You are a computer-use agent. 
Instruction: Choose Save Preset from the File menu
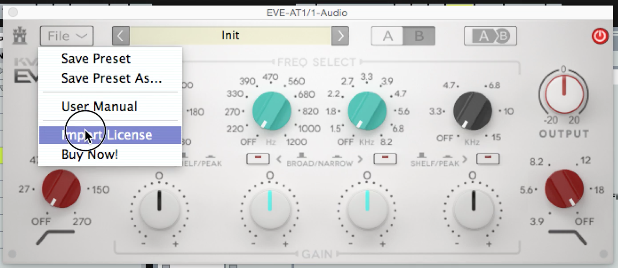[x=96, y=59]
